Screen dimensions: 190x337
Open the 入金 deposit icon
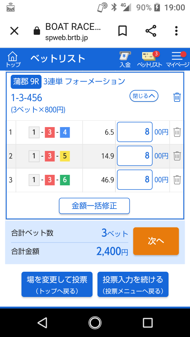pyautogui.click(x=125, y=59)
